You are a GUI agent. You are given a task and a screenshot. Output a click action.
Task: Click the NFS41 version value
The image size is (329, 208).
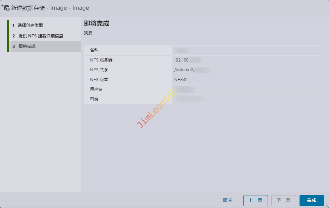pos(180,80)
